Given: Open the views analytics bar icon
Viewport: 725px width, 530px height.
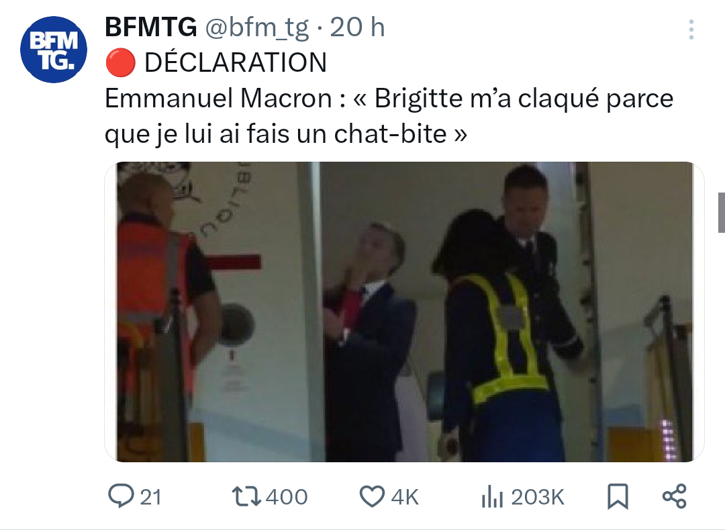Looking at the screenshot, I should pos(492,497).
